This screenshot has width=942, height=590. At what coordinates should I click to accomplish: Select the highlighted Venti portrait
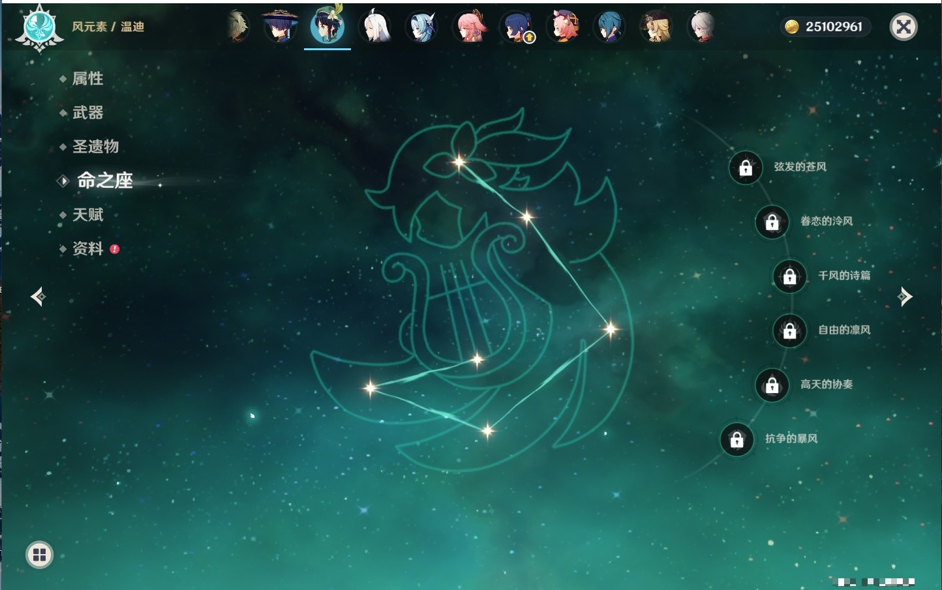coord(327,26)
